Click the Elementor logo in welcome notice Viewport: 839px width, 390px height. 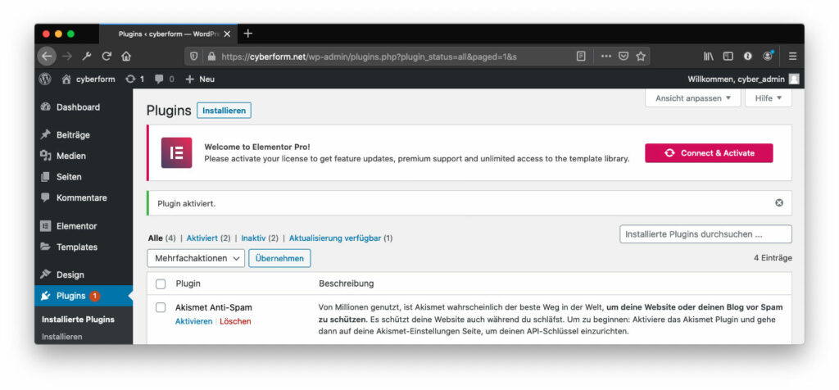[x=177, y=152]
